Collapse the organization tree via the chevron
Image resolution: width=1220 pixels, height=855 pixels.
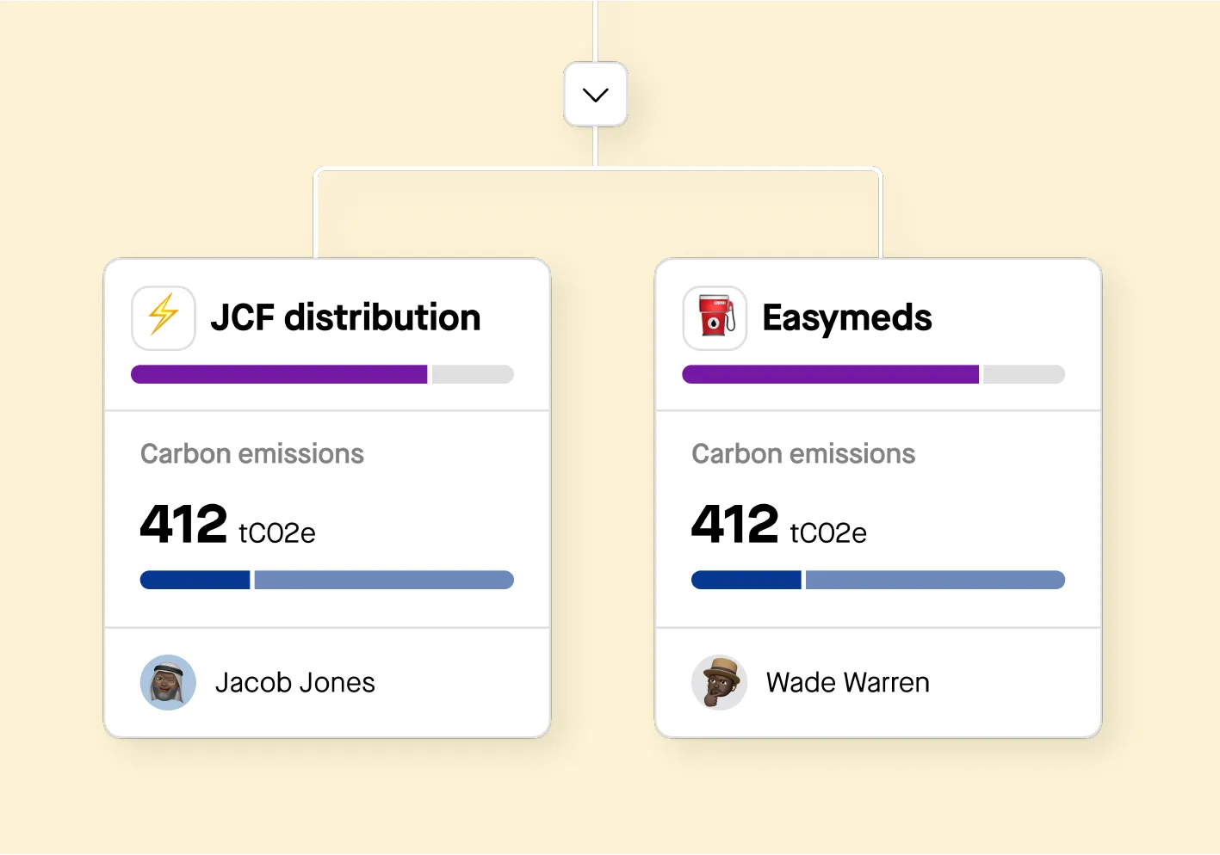[595, 94]
